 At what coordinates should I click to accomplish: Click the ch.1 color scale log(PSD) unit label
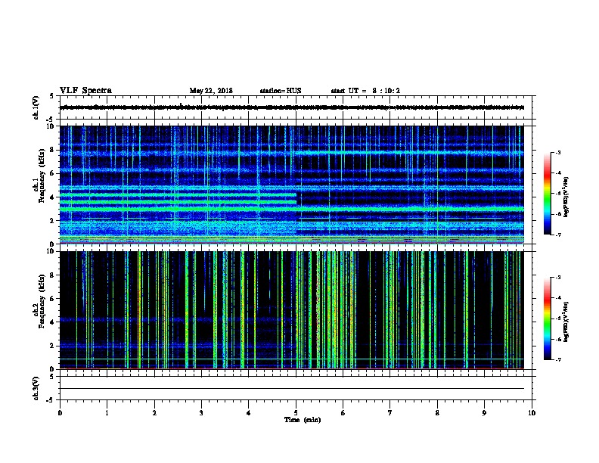pos(566,197)
